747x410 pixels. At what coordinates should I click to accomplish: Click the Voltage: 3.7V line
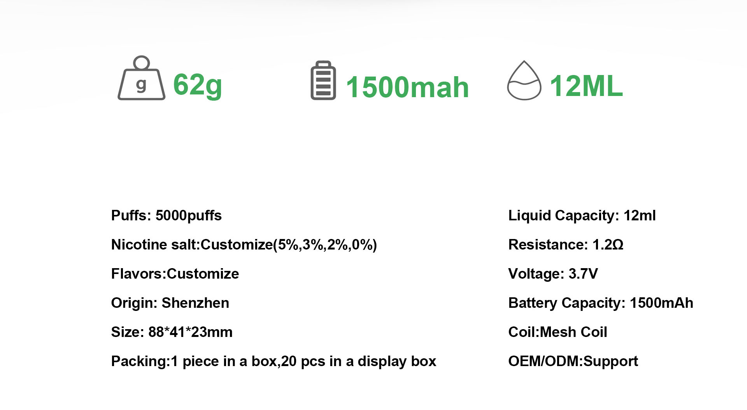pos(553,274)
